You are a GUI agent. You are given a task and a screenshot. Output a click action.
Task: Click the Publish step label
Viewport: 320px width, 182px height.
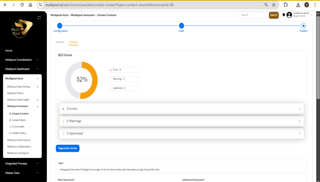click(x=304, y=31)
